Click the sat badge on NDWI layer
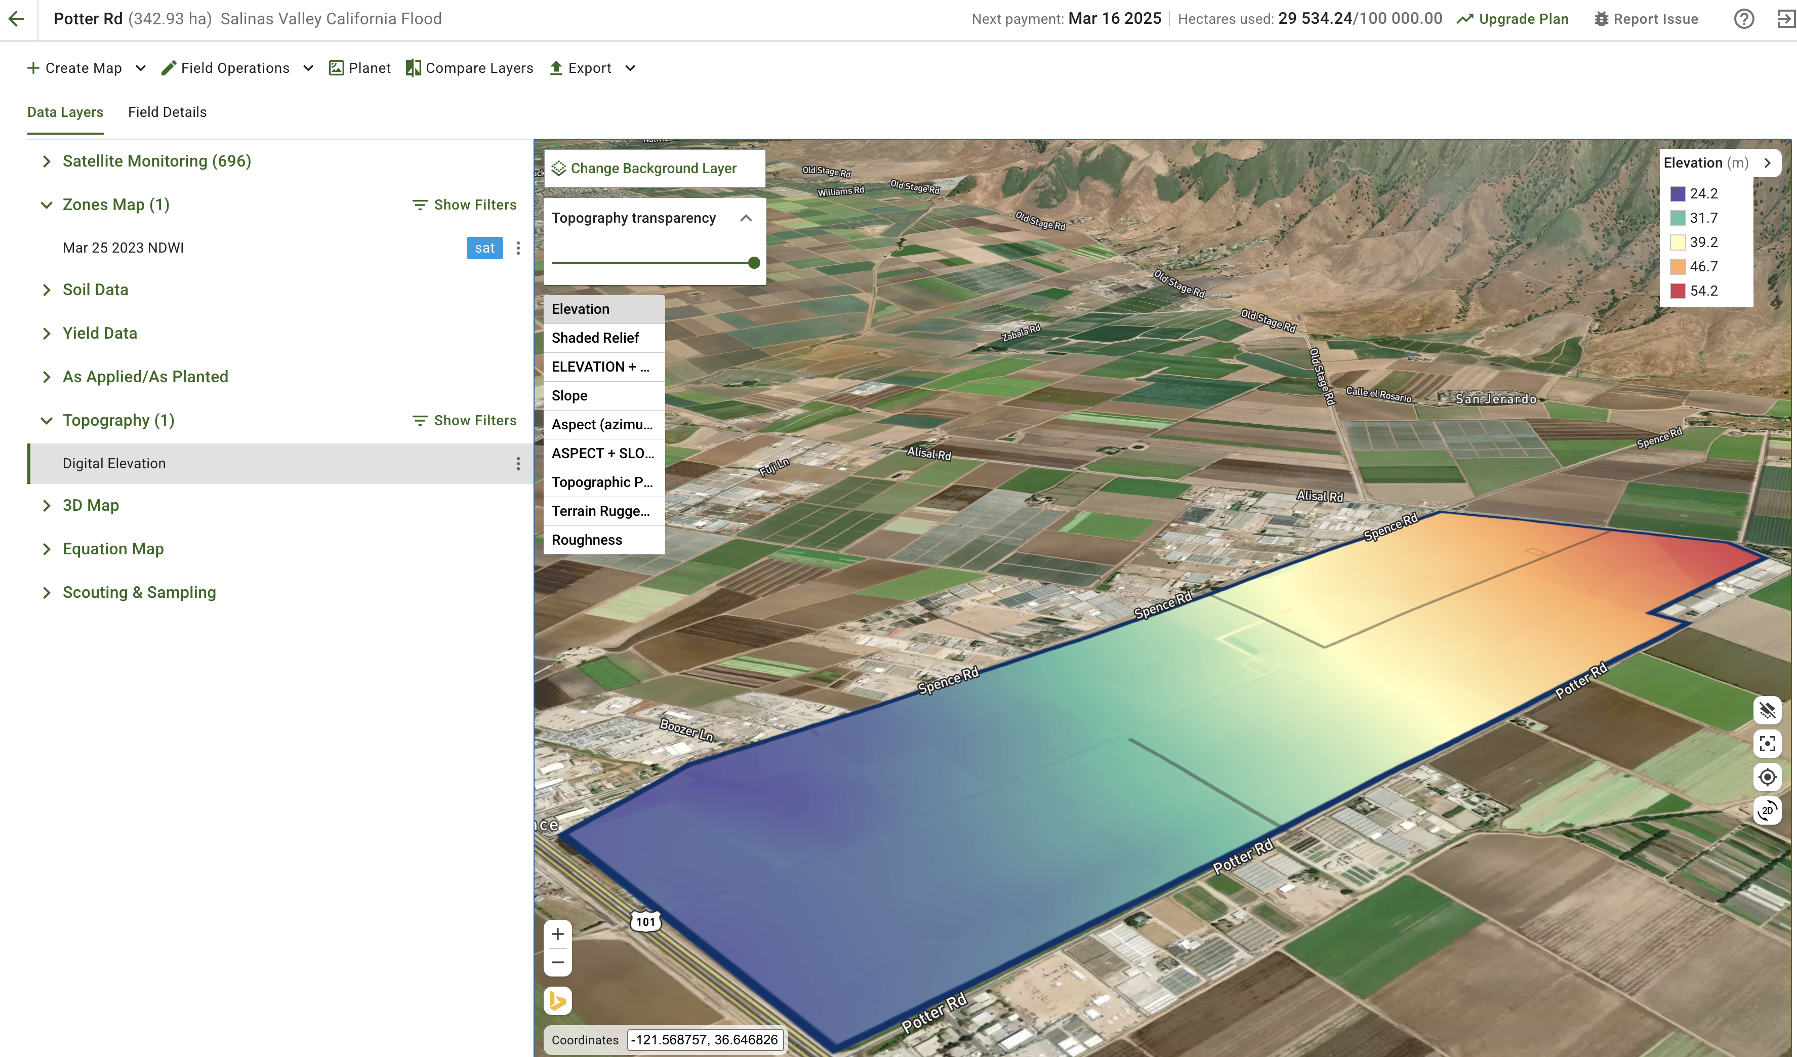The width and height of the screenshot is (1797, 1057). click(484, 248)
